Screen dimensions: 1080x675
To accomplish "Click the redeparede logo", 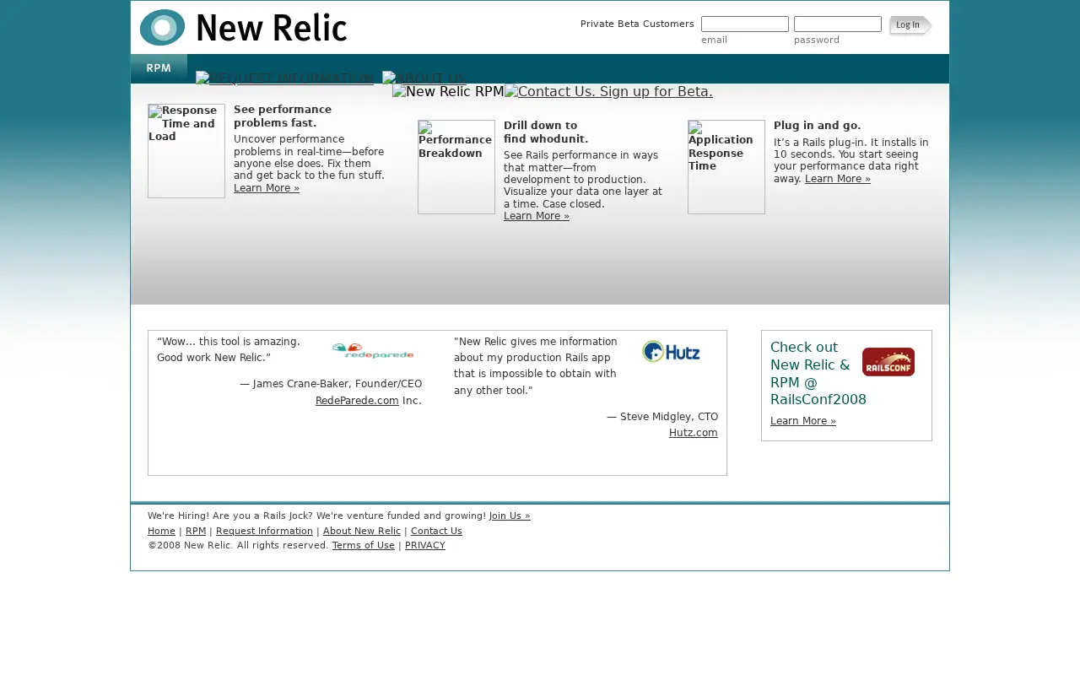I will [x=373, y=351].
